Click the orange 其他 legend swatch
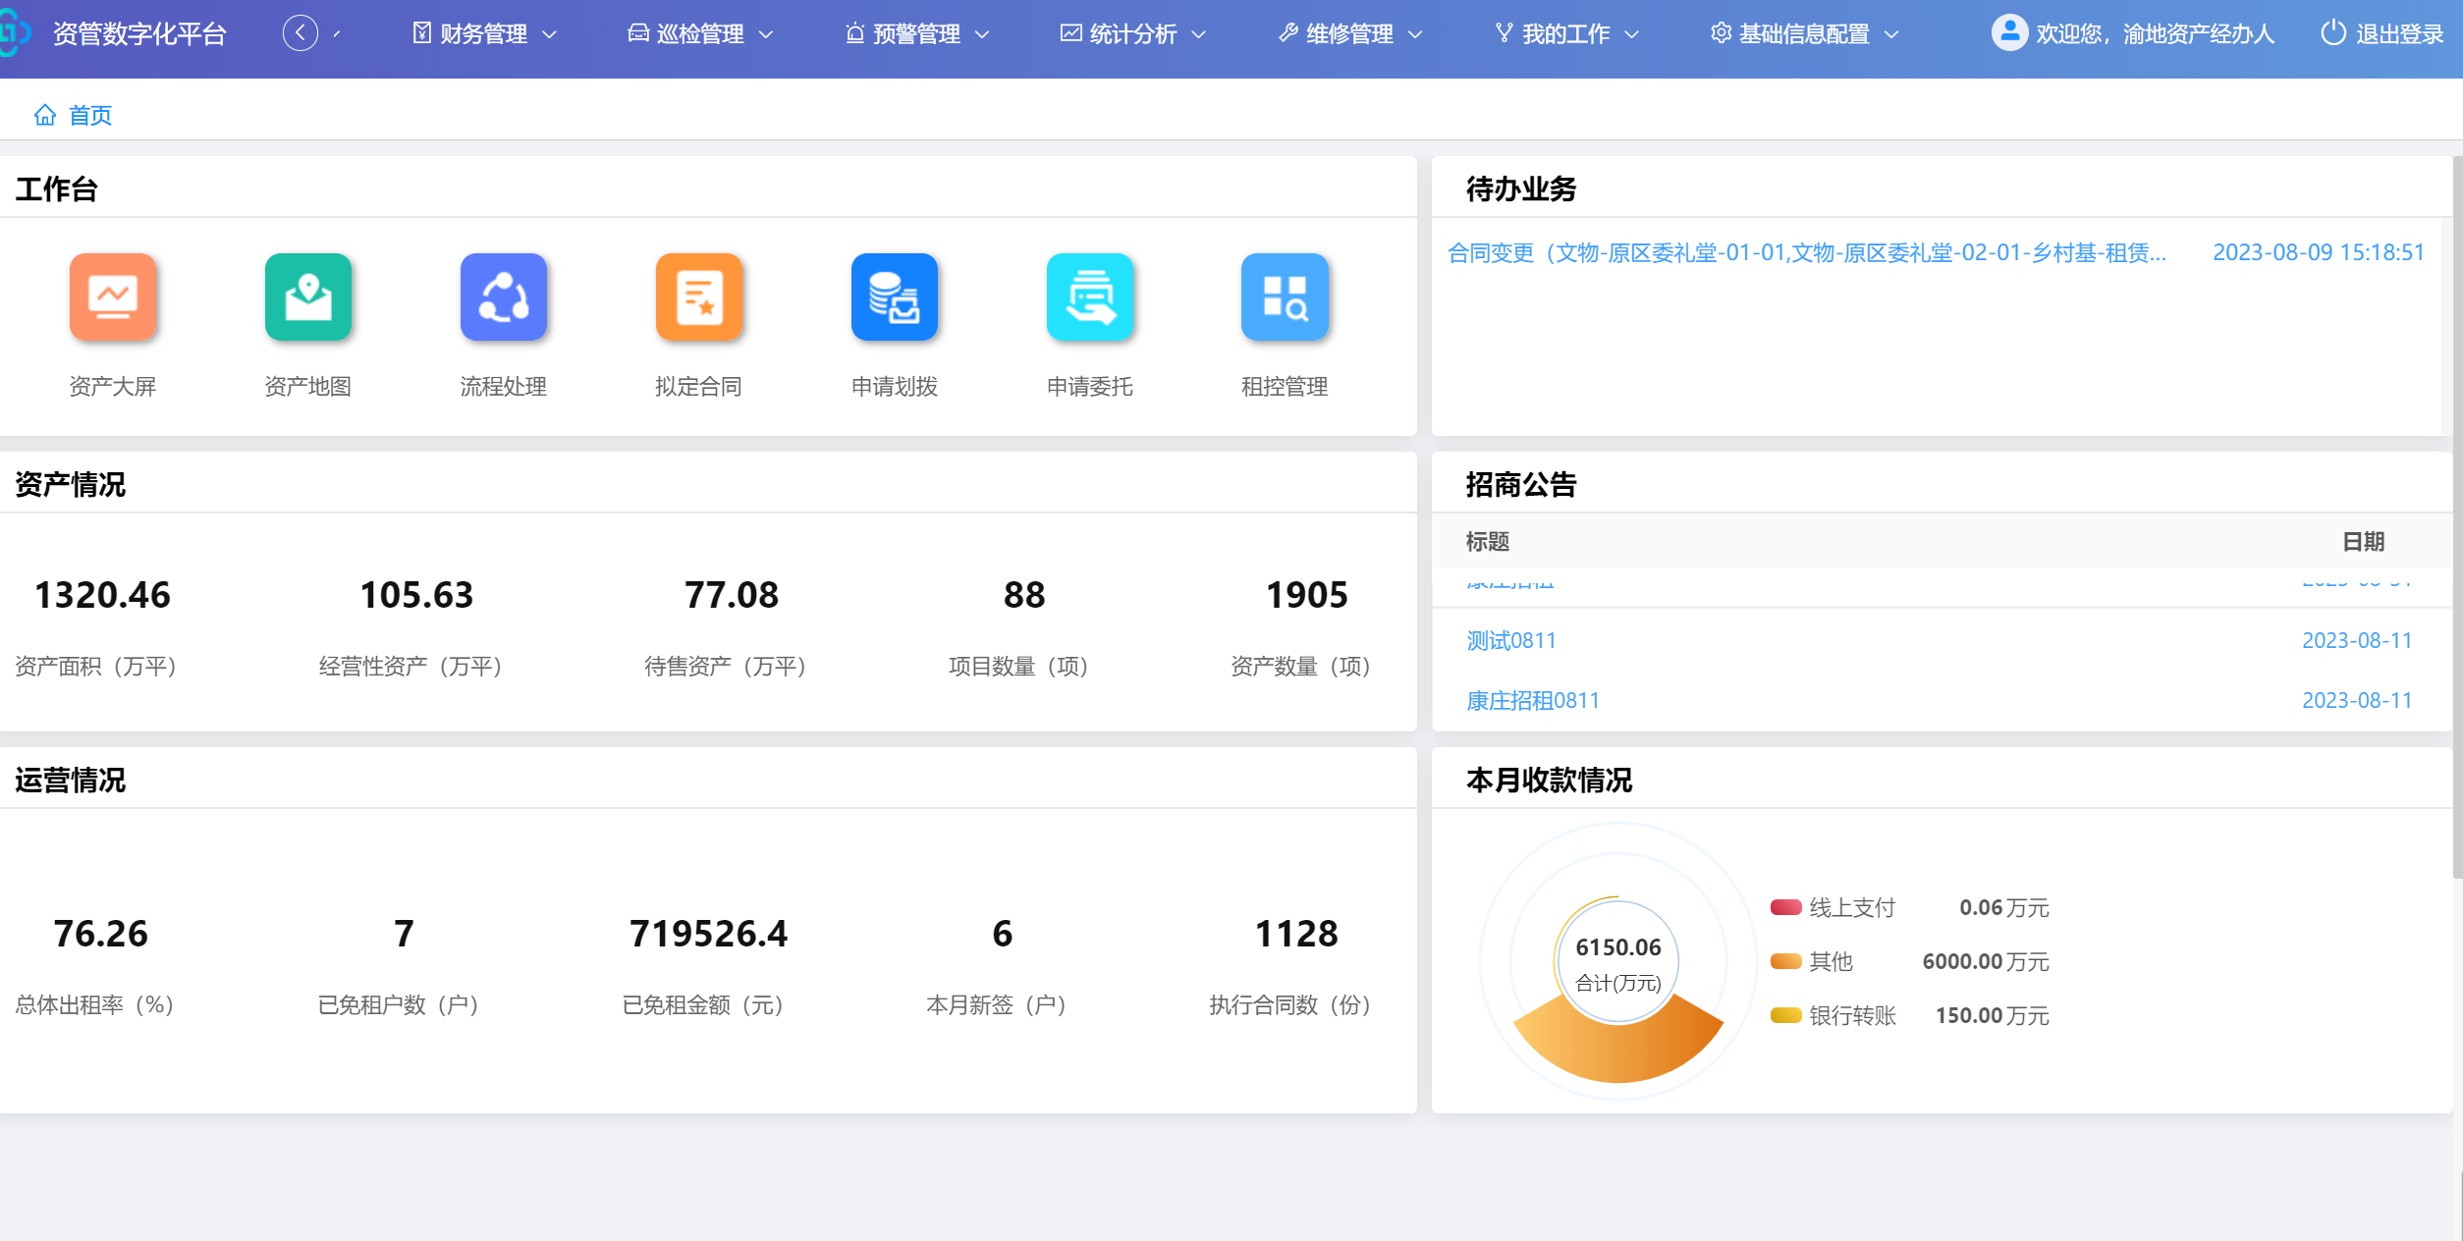This screenshot has height=1241, width=2463. coord(1785,961)
